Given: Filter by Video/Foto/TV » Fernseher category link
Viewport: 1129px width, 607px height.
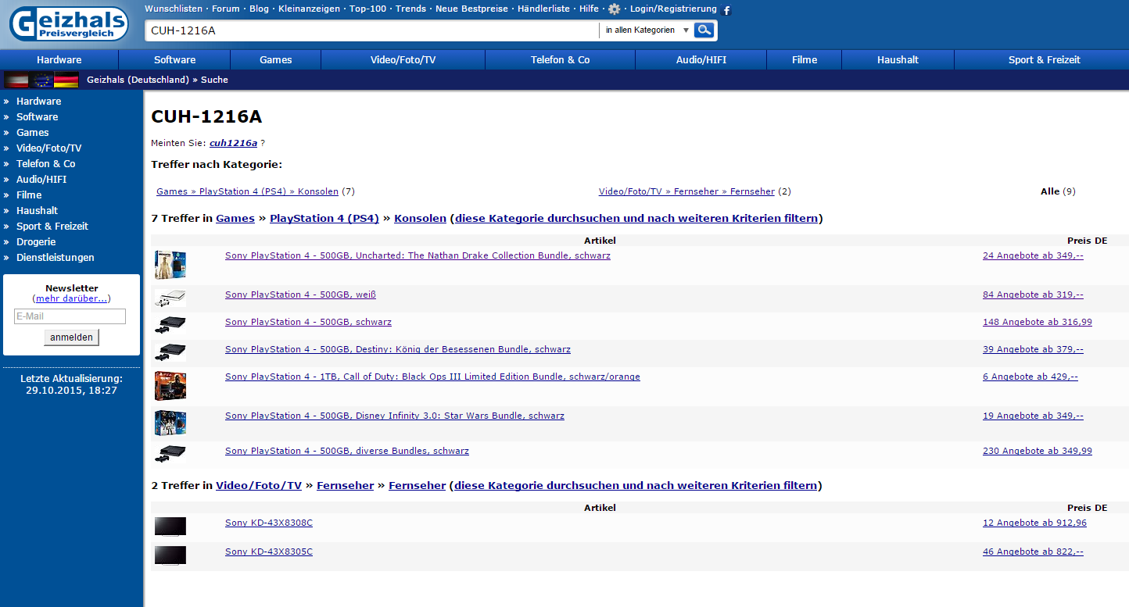Looking at the screenshot, I should [x=686, y=191].
